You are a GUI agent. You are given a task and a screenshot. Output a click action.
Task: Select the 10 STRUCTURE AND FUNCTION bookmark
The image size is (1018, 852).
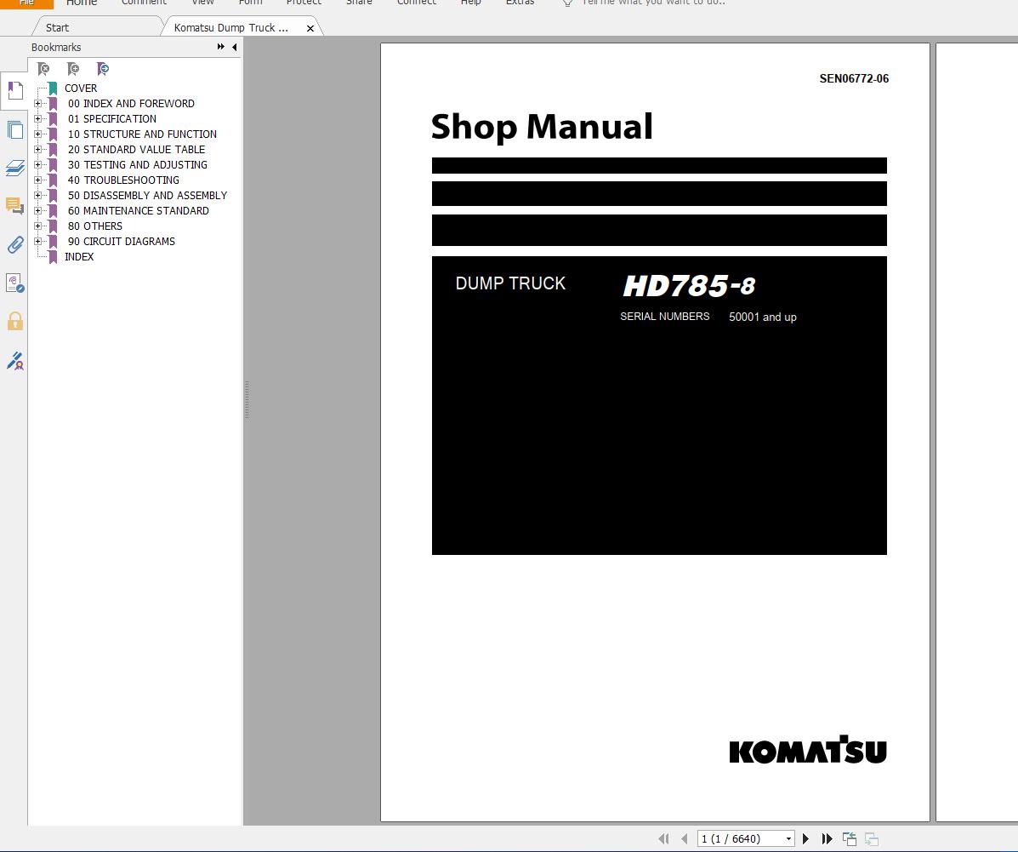[x=142, y=134]
